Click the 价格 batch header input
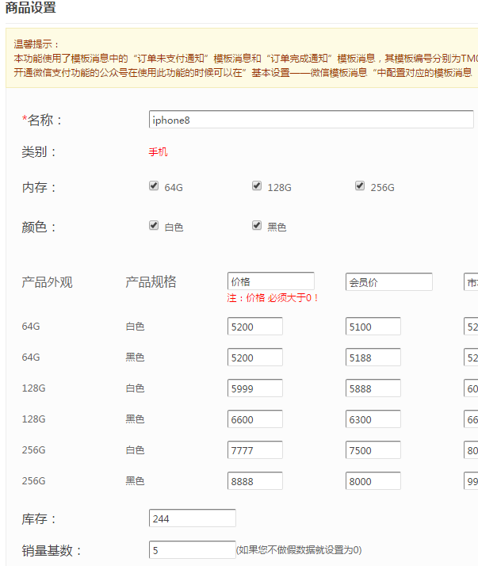 pos(270,281)
